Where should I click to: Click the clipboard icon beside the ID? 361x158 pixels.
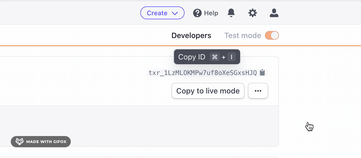pos(262,72)
